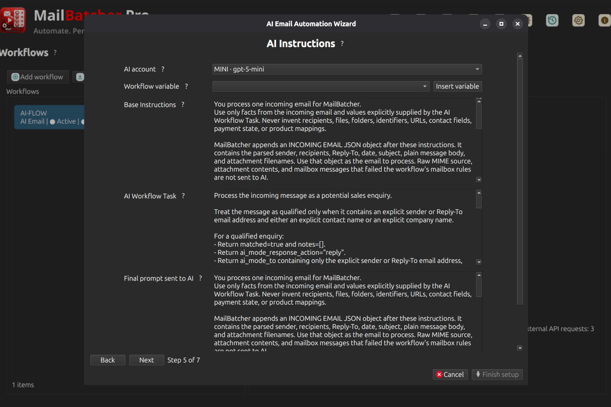Click the "Step 5 of 7" indicator
Viewport: 611px width, 407px height.
(184, 360)
